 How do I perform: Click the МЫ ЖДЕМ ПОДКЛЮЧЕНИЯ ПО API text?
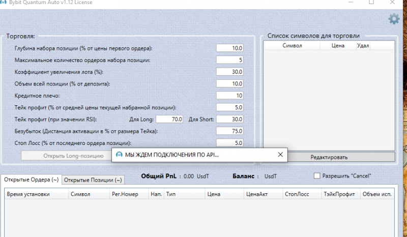click(x=172, y=155)
